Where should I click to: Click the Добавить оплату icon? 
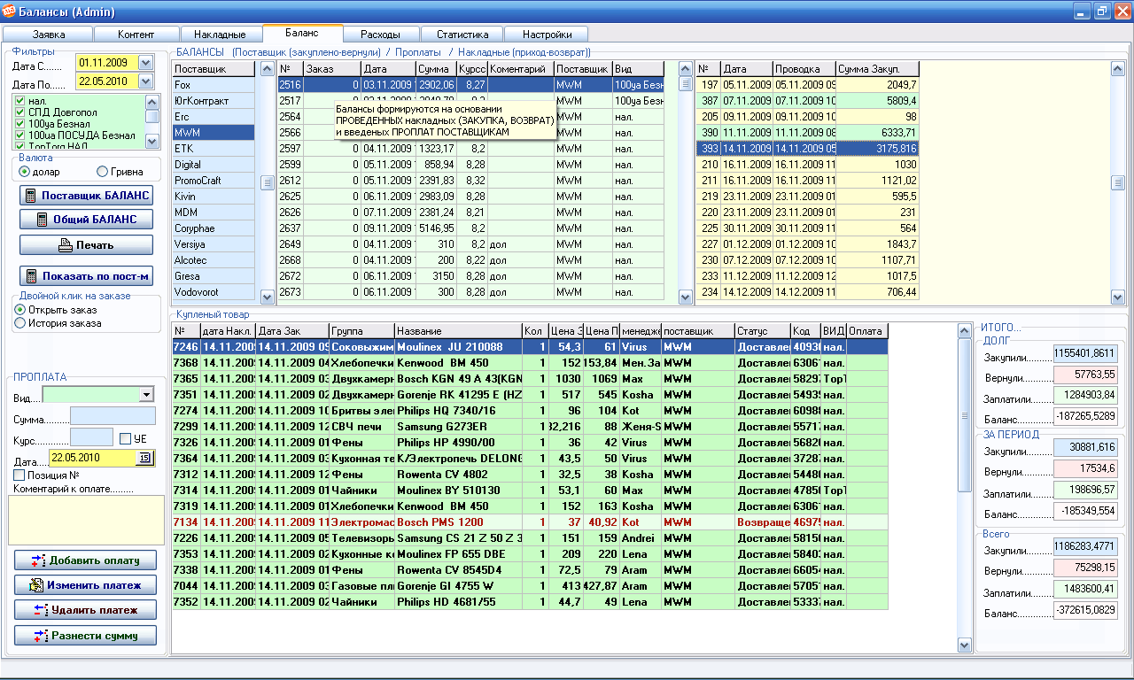pos(37,560)
